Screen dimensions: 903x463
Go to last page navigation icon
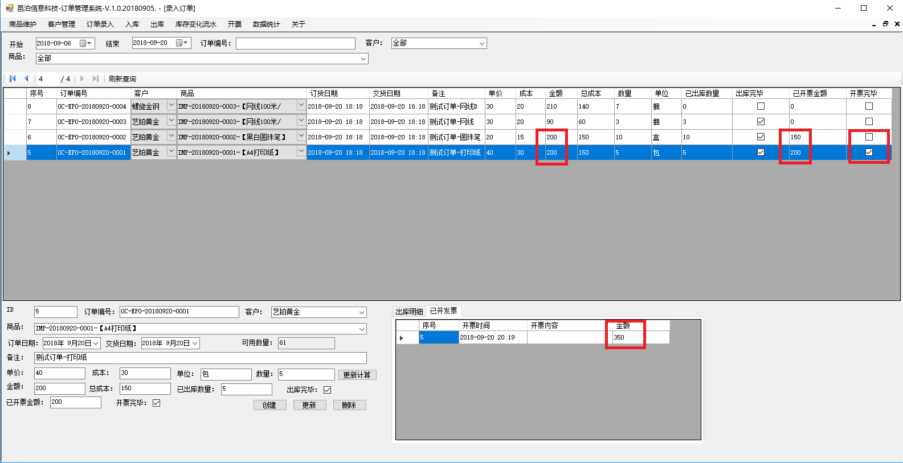pos(95,78)
